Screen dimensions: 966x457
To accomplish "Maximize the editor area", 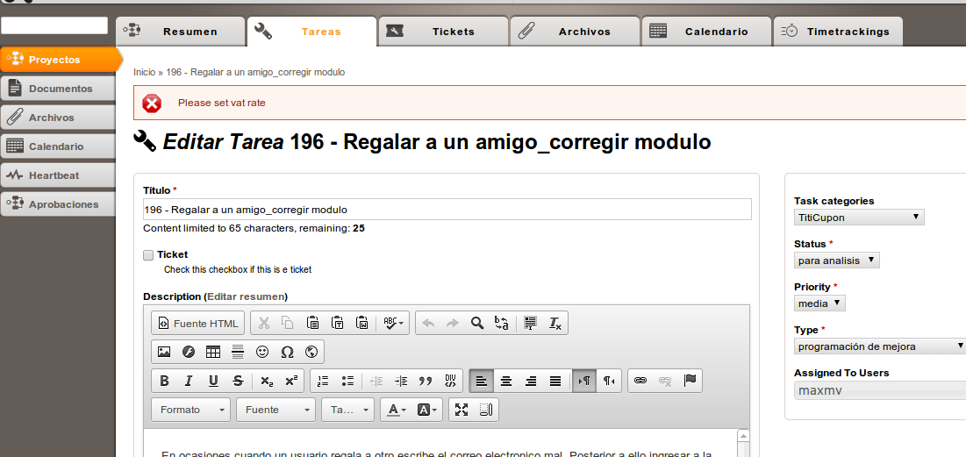I will point(462,410).
